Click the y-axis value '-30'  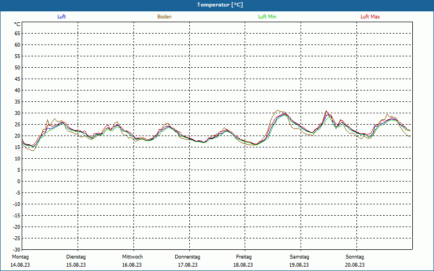(x=17, y=250)
